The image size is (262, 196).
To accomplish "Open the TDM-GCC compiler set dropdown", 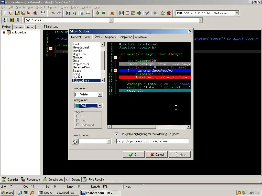I will (x=237, y=13).
